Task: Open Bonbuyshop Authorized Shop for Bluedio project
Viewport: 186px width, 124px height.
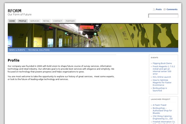Action: coord(162,111)
